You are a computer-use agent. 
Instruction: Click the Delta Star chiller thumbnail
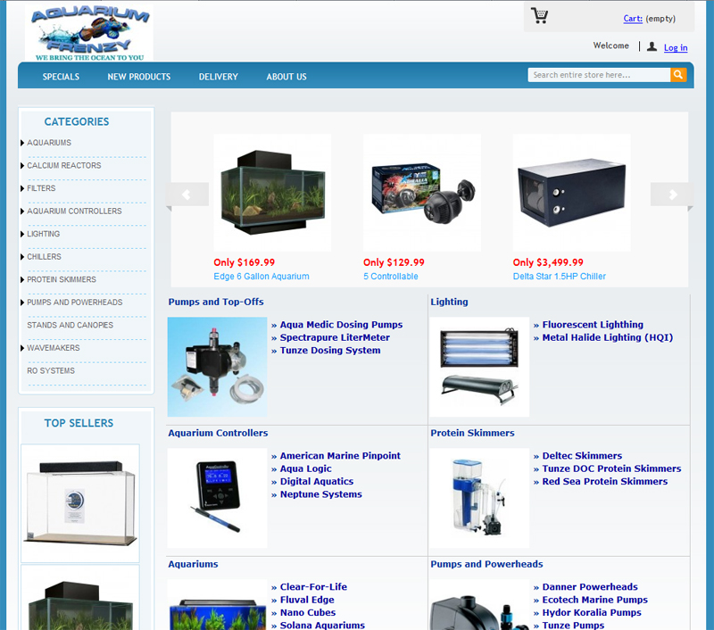571,193
